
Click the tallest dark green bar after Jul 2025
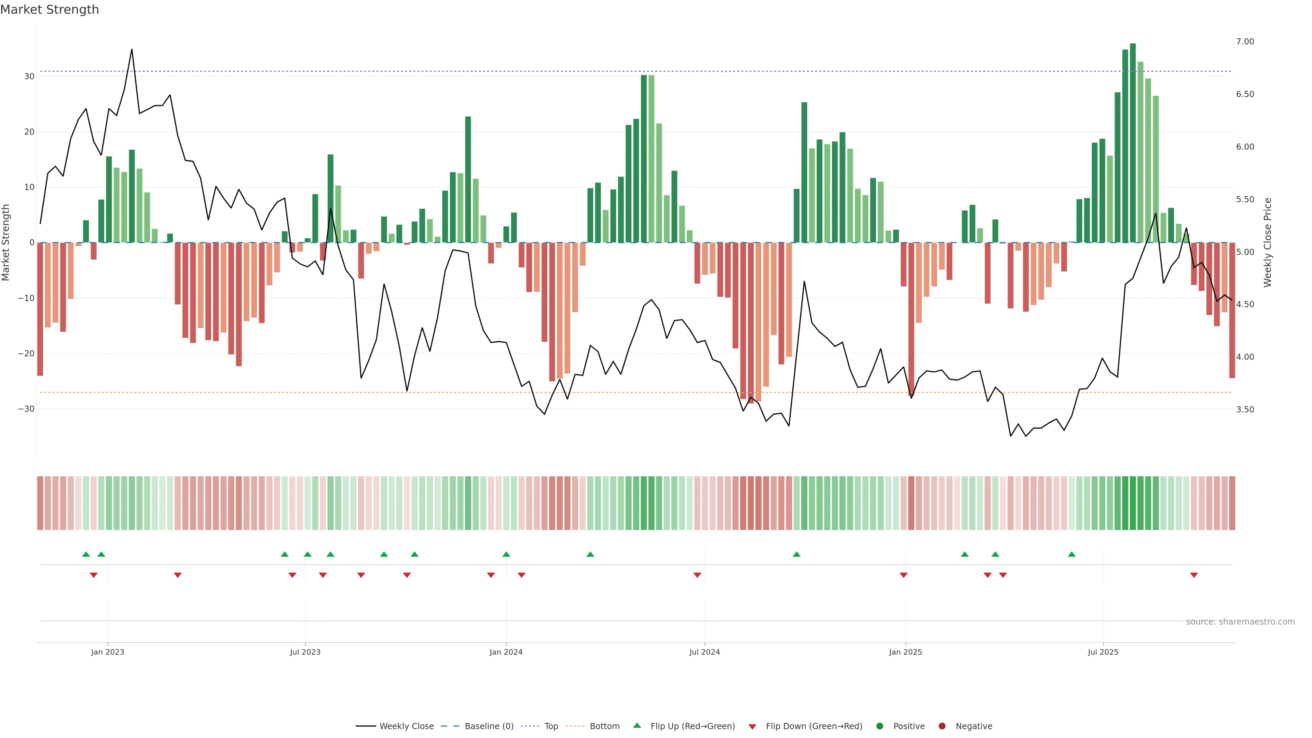click(1133, 142)
